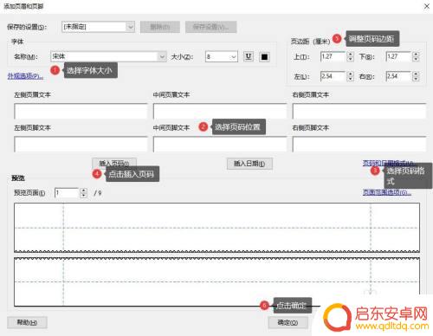Click the 左侧页脚文本 left footer text box

pos(81,145)
